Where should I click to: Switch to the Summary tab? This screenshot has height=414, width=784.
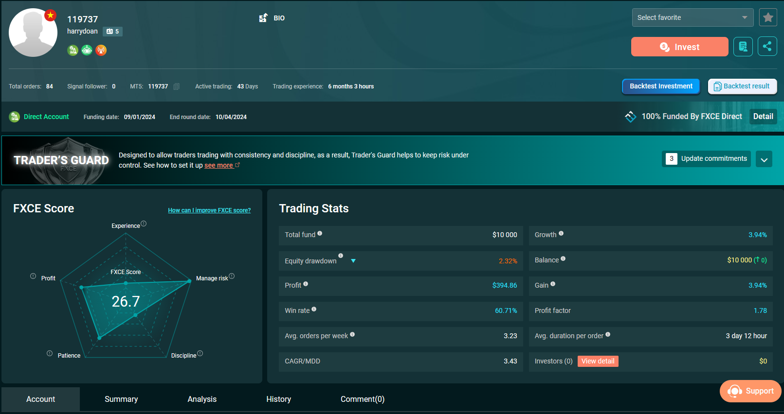coord(121,399)
